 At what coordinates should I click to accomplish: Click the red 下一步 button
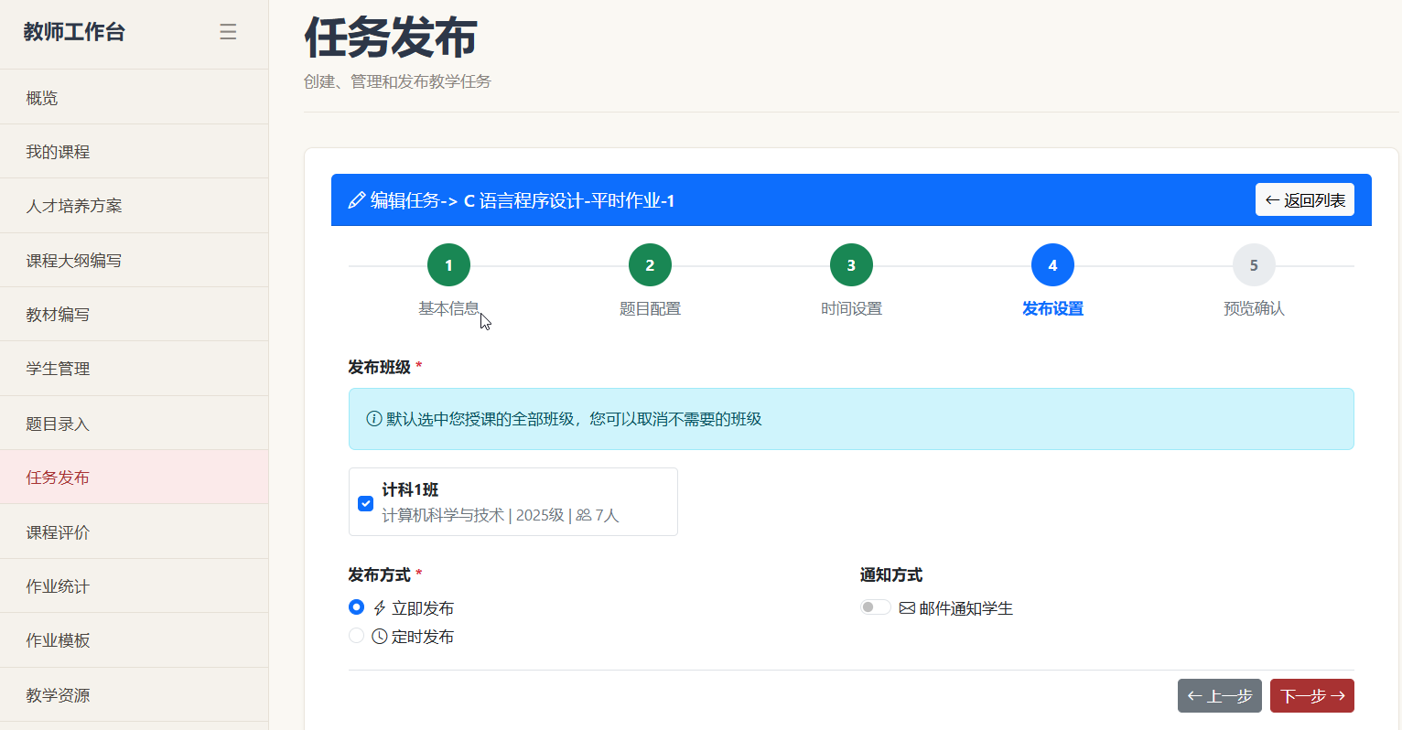[1312, 696]
